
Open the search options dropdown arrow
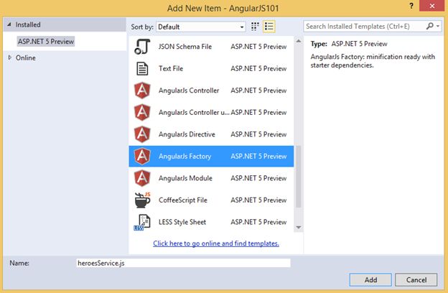click(x=438, y=27)
